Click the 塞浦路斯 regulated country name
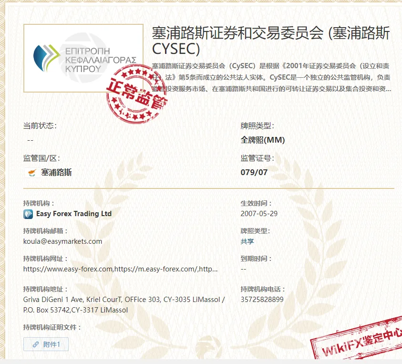 coord(56,172)
